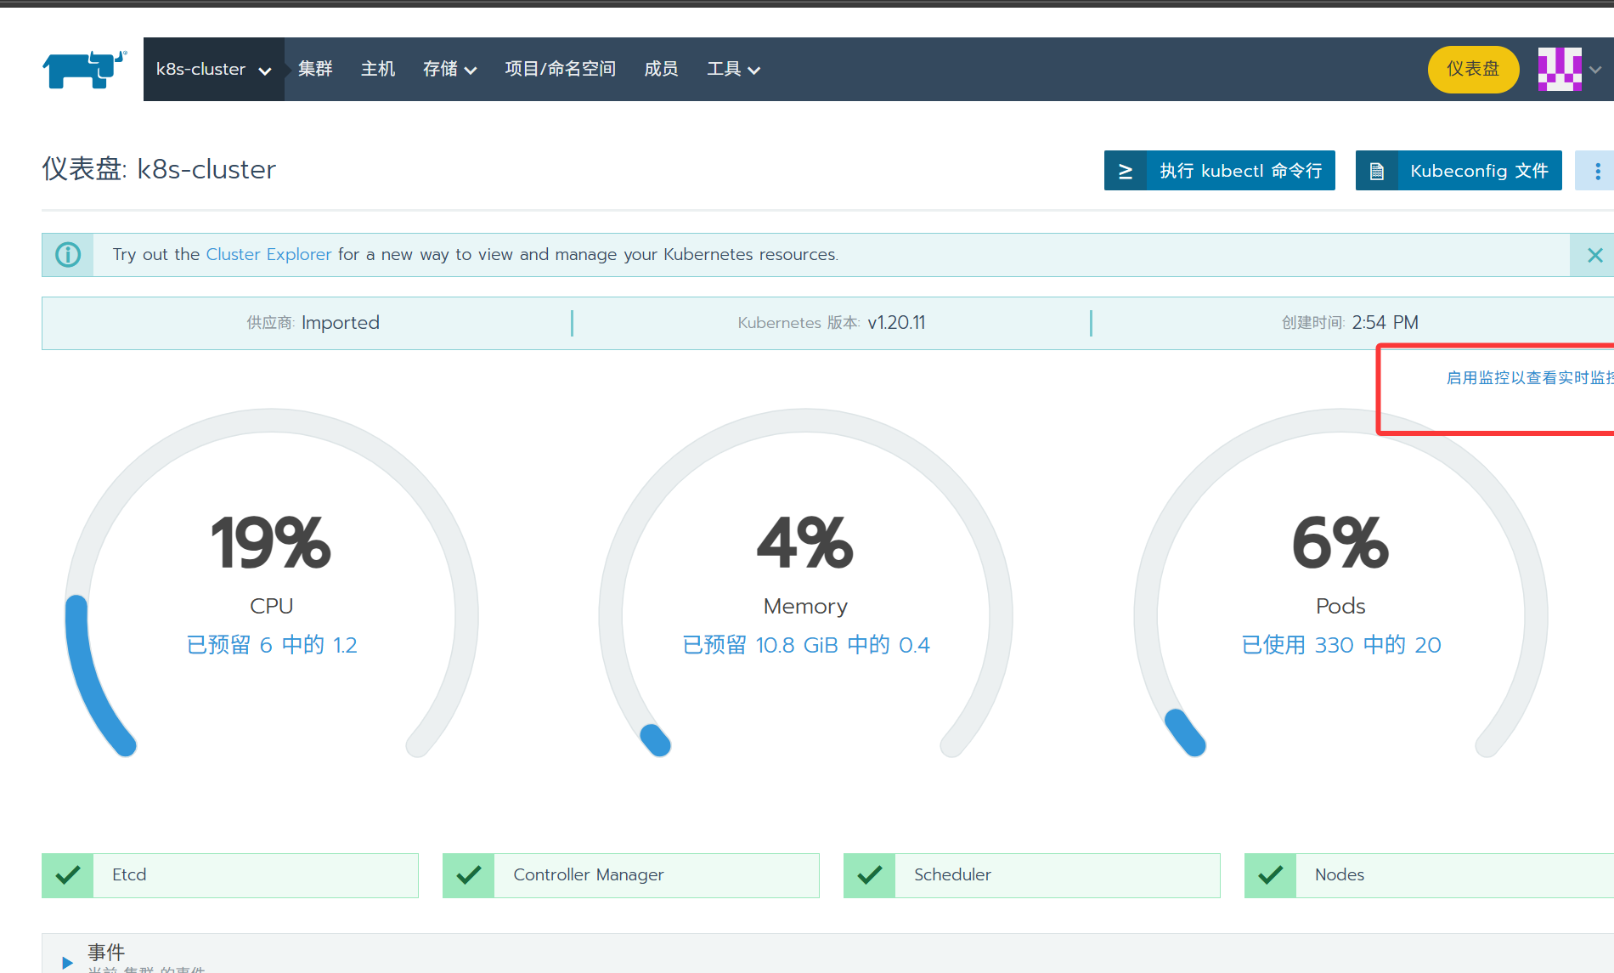Screen dimensions: 1614x973
Task: Click CPU reserved text 已预留 6 中的 1.2
Action: coord(272,645)
